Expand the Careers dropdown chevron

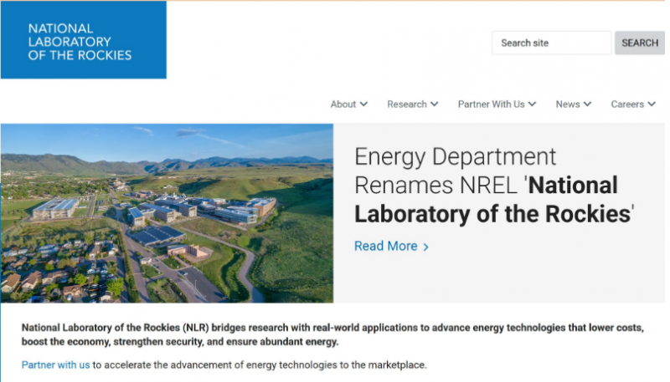(652, 104)
